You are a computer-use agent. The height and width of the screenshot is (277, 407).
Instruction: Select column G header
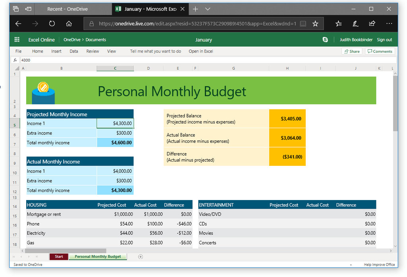(233, 68)
